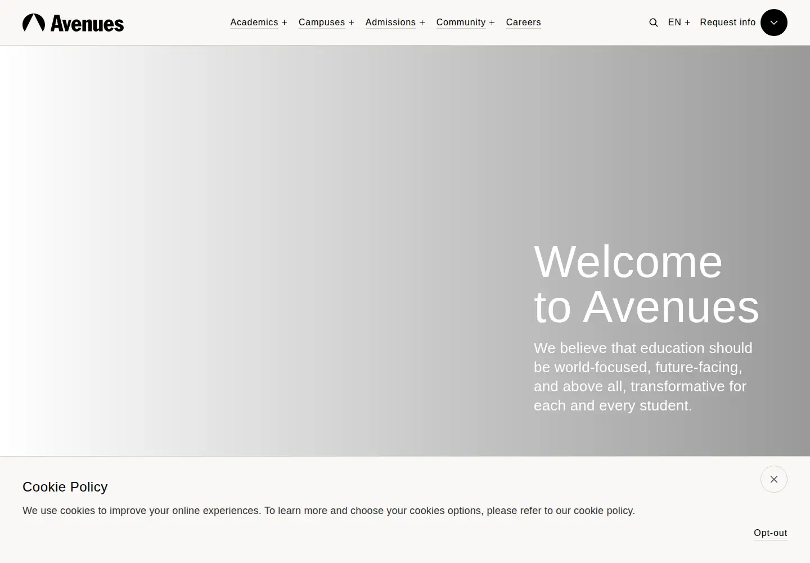
Task: Open the search magnifier icon
Action: click(654, 23)
